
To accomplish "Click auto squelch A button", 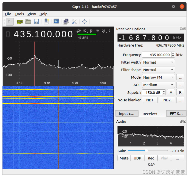I will click(171, 92).
